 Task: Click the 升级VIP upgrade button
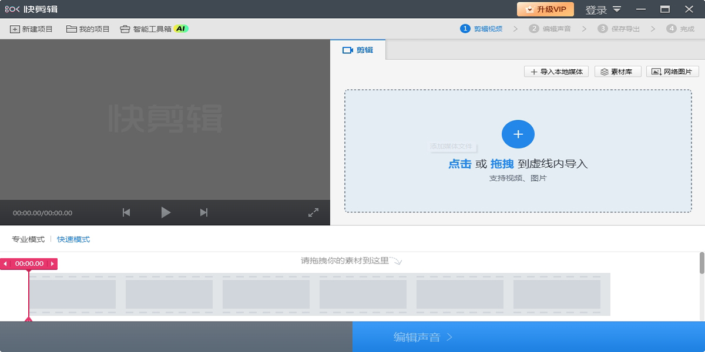pos(546,9)
